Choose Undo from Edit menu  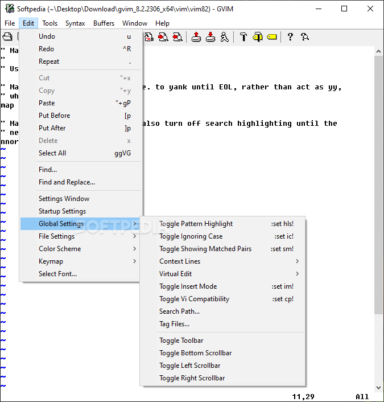[81, 36]
